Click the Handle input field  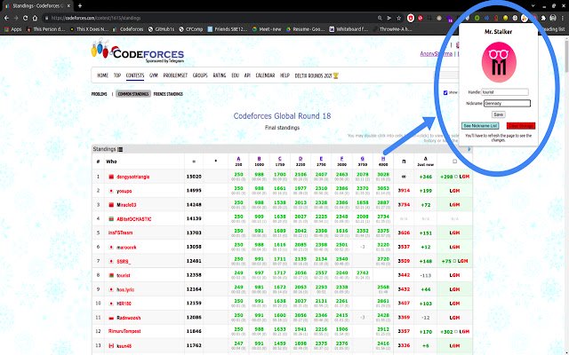(x=505, y=92)
